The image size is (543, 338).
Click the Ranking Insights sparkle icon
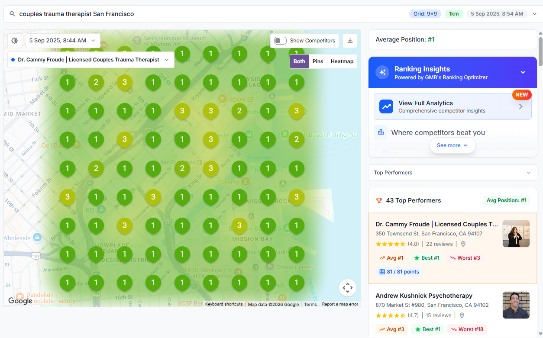click(x=382, y=72)
